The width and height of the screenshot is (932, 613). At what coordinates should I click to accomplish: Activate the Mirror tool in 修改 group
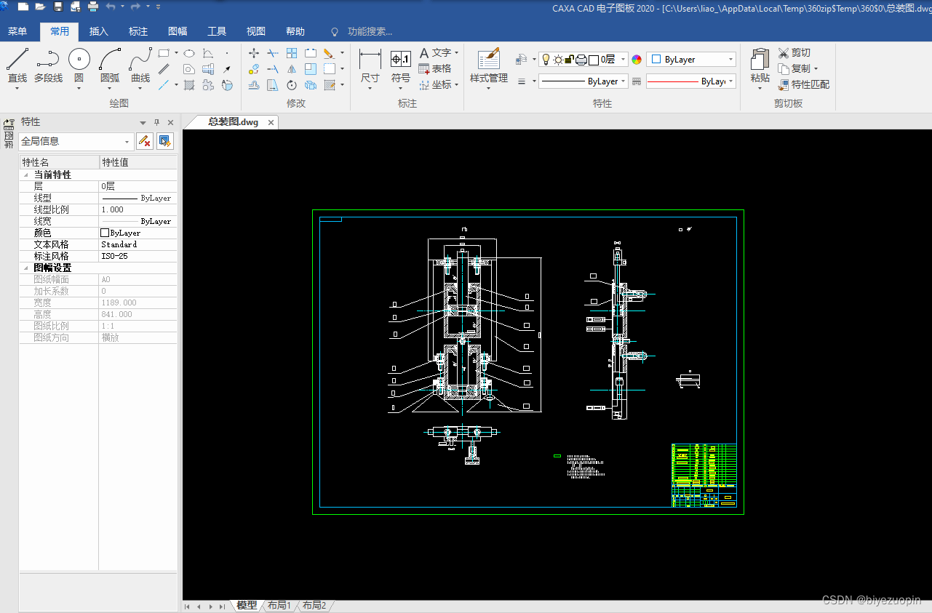click(x=292, y=69)
